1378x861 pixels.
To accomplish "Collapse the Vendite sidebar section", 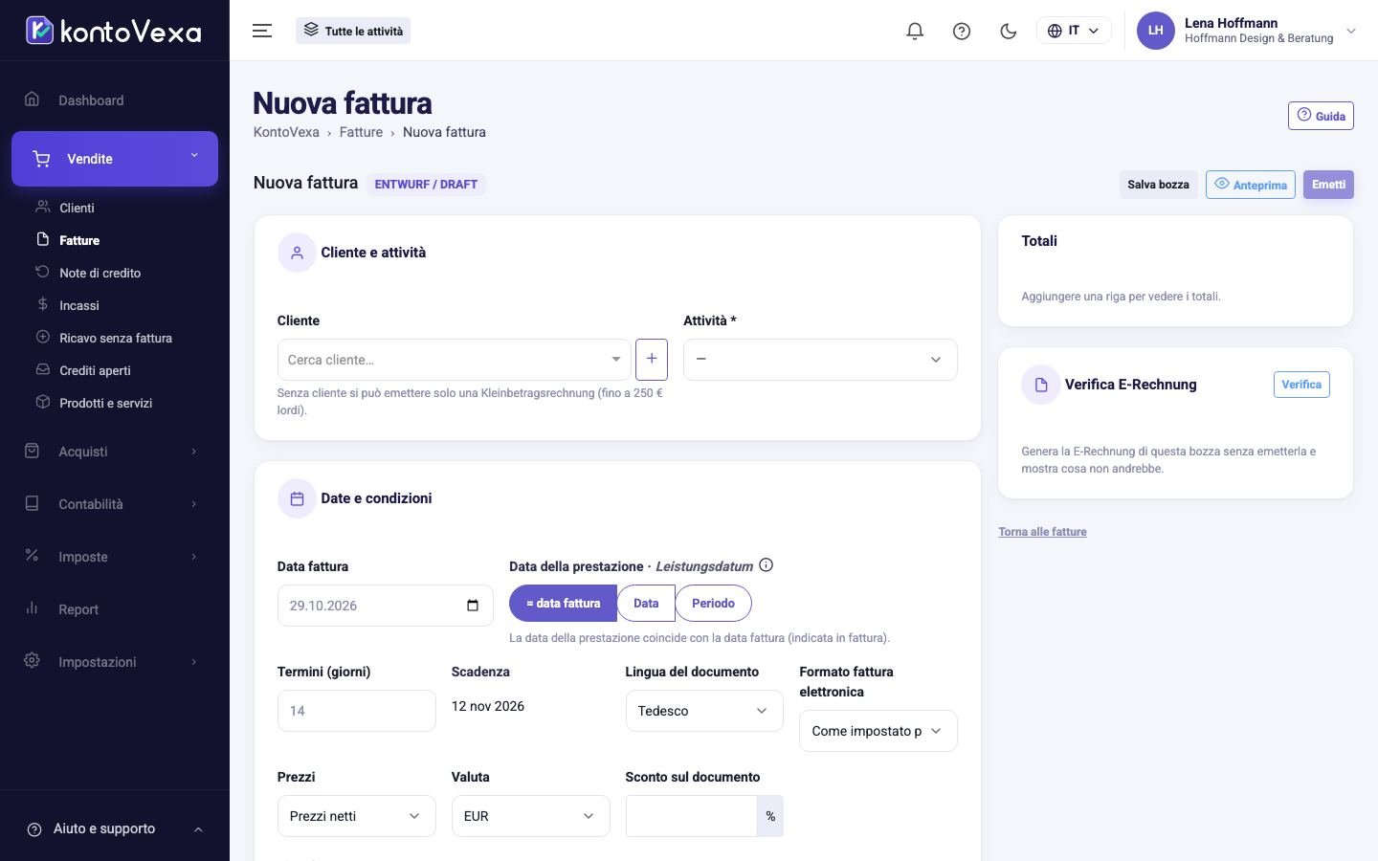I will tap(115, 159).
